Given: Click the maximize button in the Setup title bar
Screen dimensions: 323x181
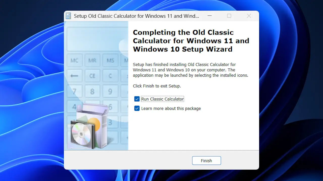Looking at the screenshot, I should click(x=229, y=16).
